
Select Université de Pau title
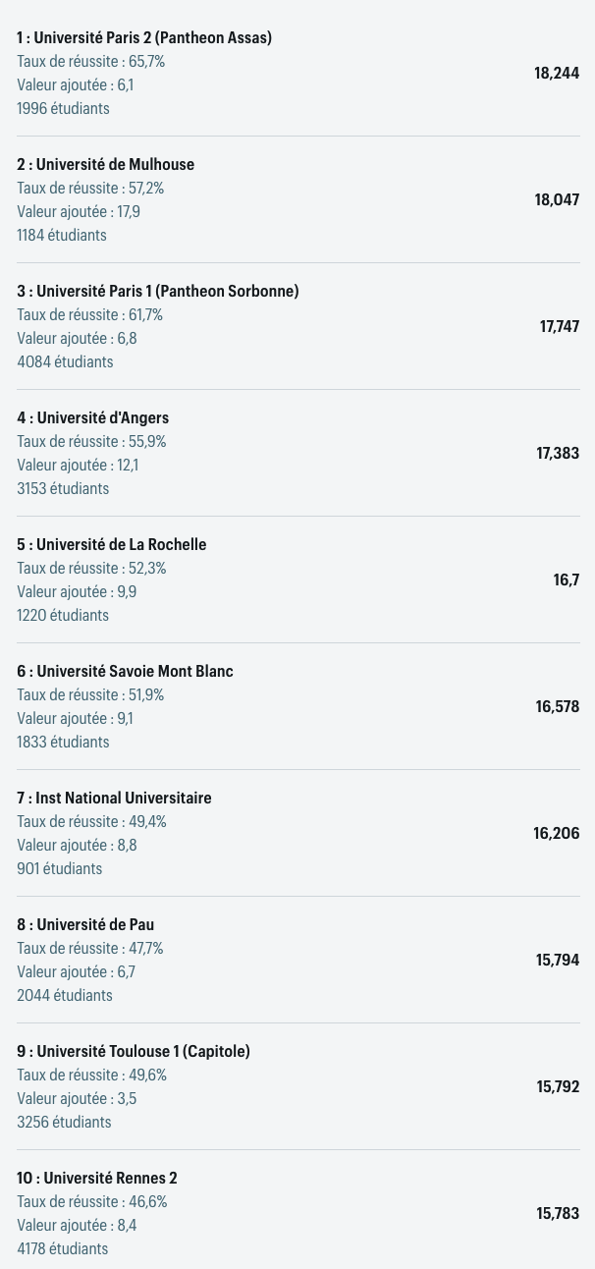tap(85, 925)
